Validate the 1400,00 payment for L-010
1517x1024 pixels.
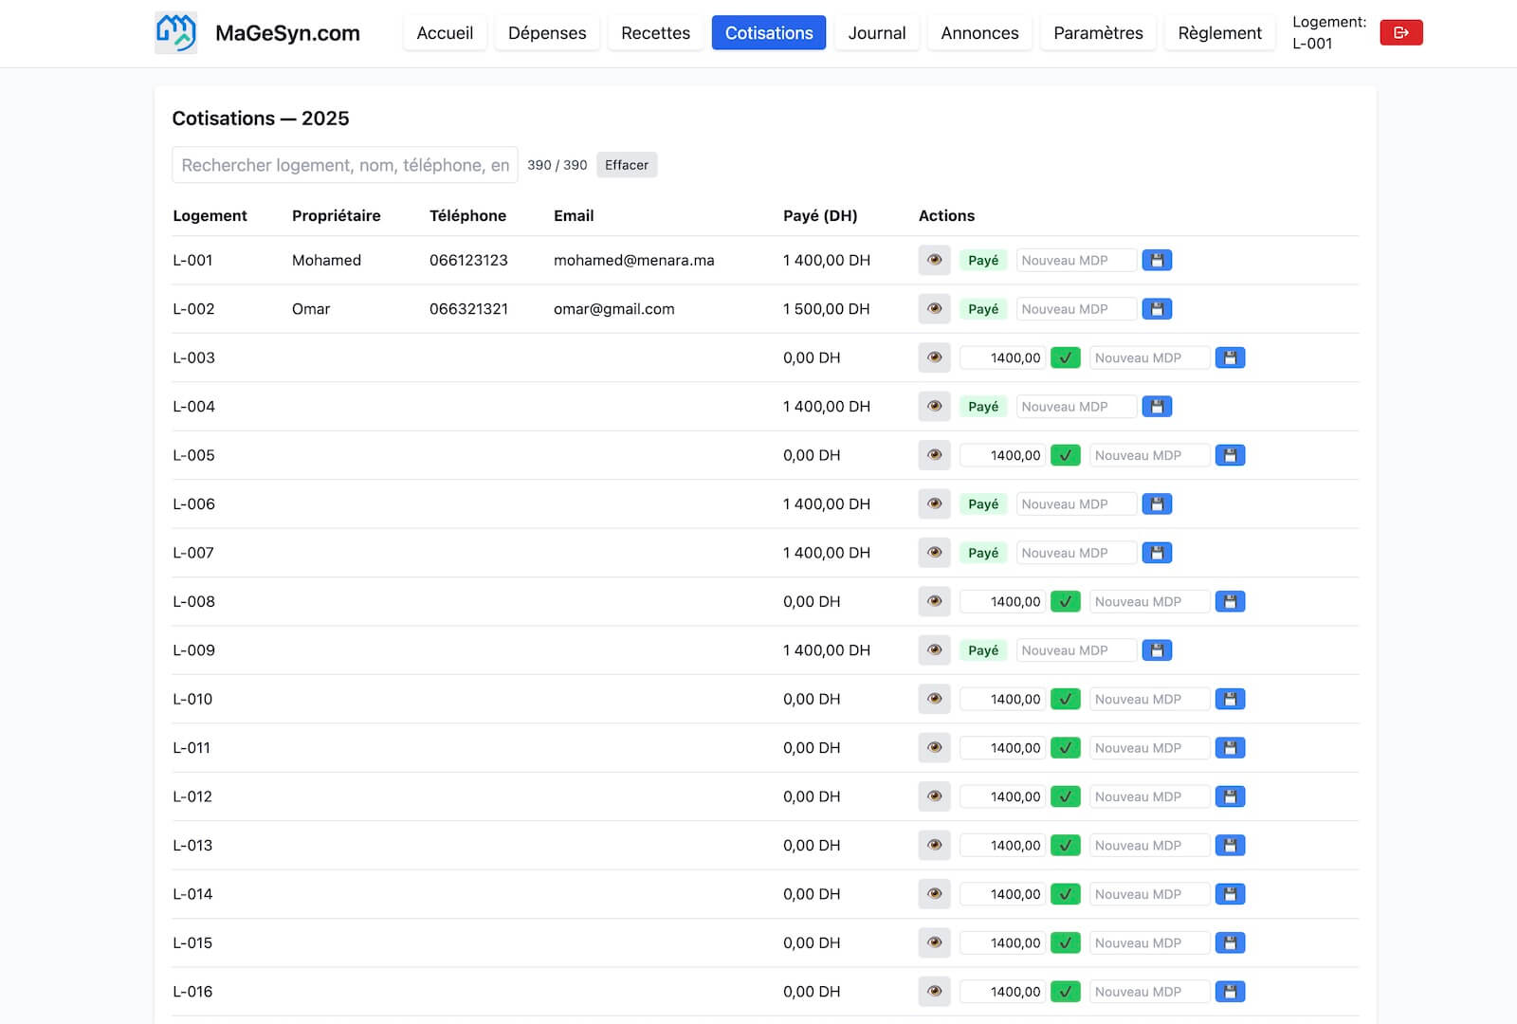(x=1066, y=700)
